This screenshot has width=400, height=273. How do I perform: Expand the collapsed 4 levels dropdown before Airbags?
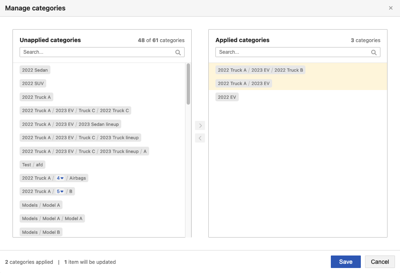pyautogui.click(x=60, y=178)
